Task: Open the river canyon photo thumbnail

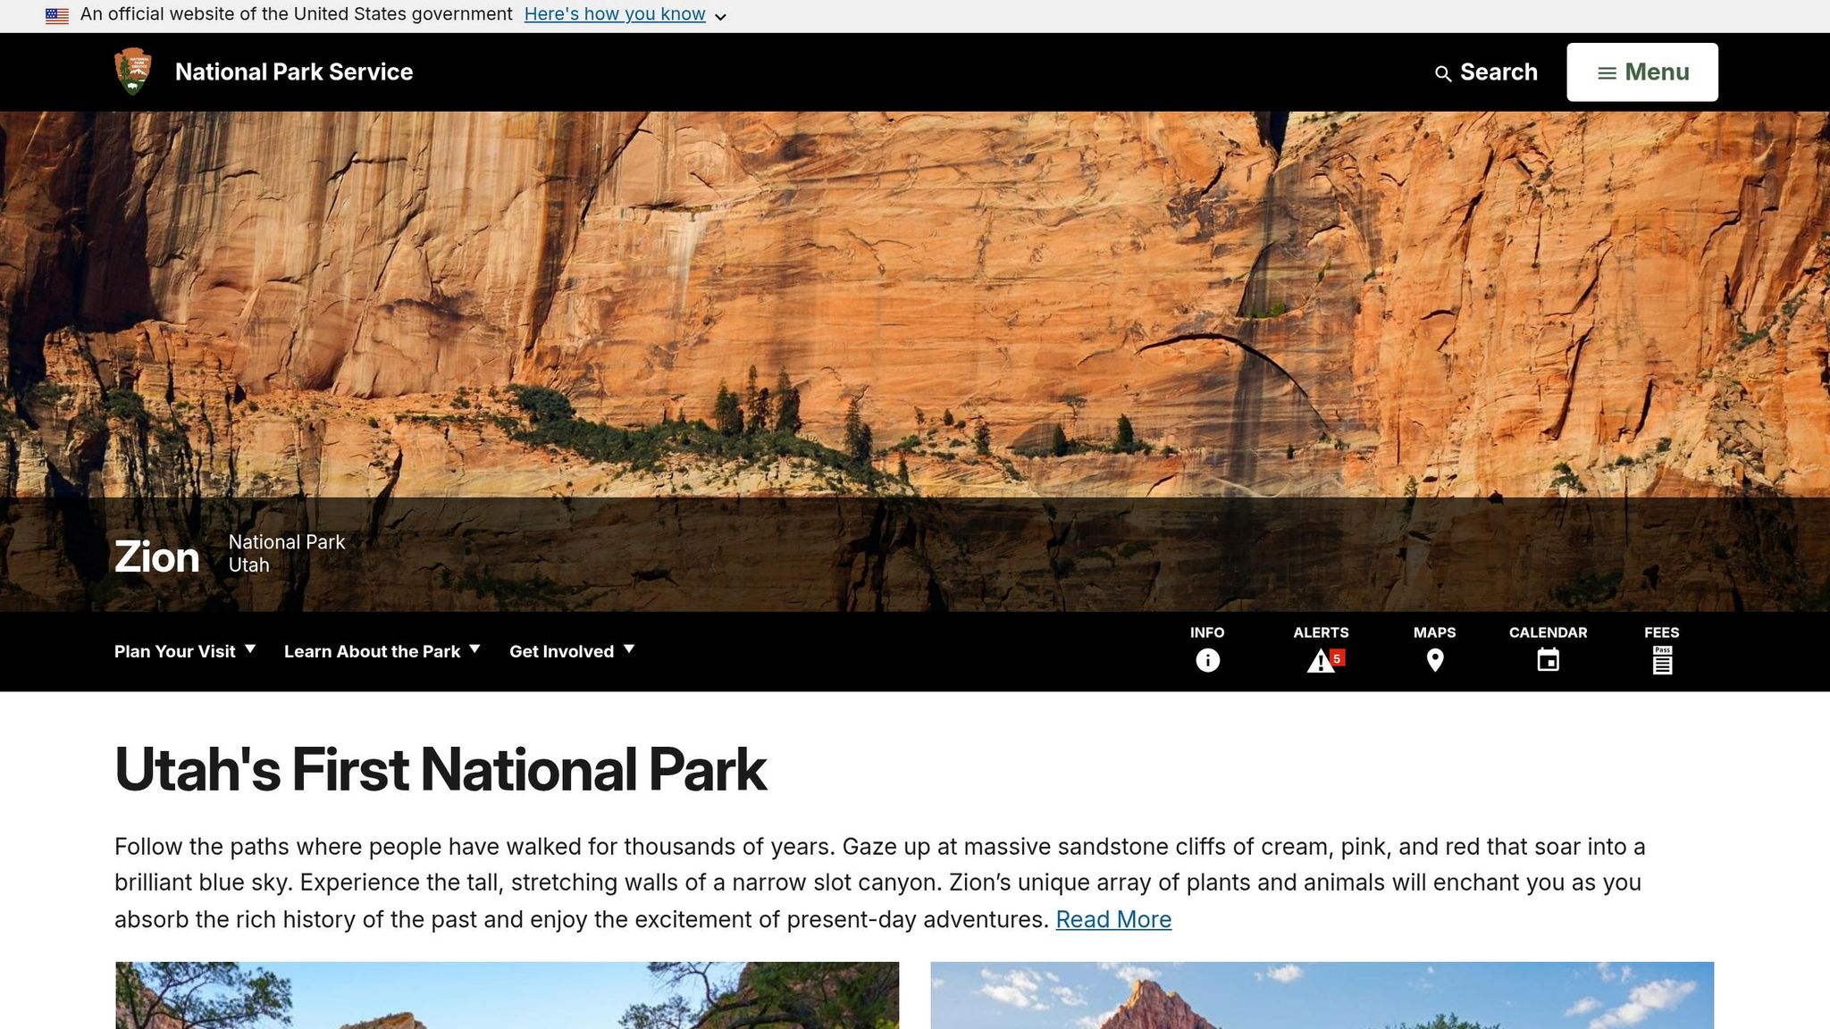Action: tap(508, 995)
